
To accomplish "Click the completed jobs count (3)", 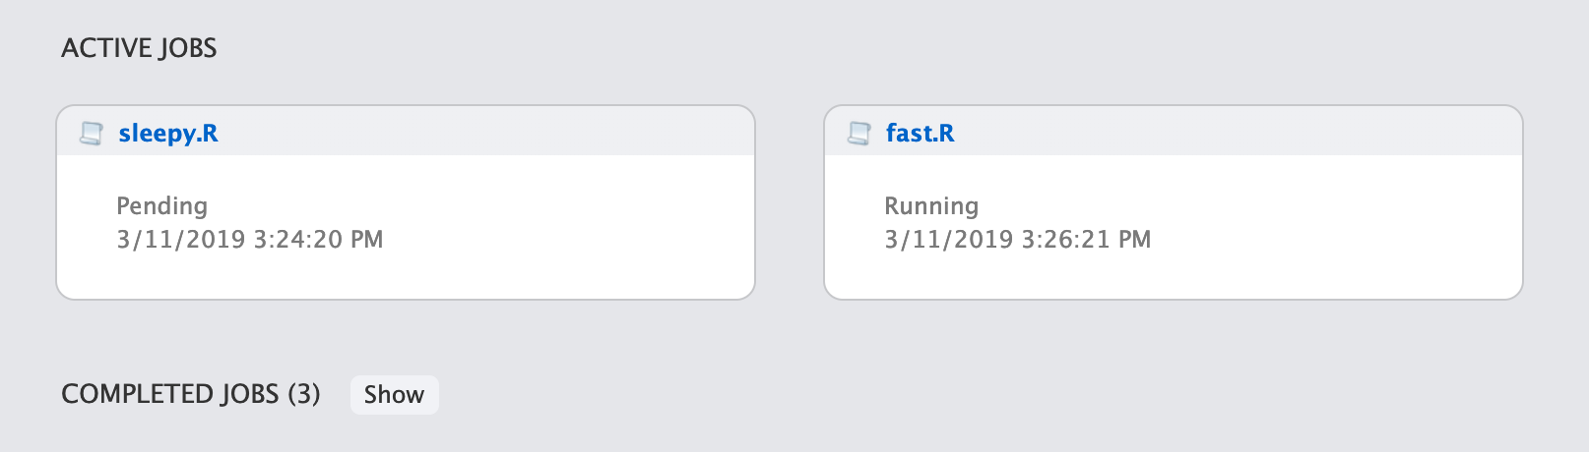I will pos(304,394).
